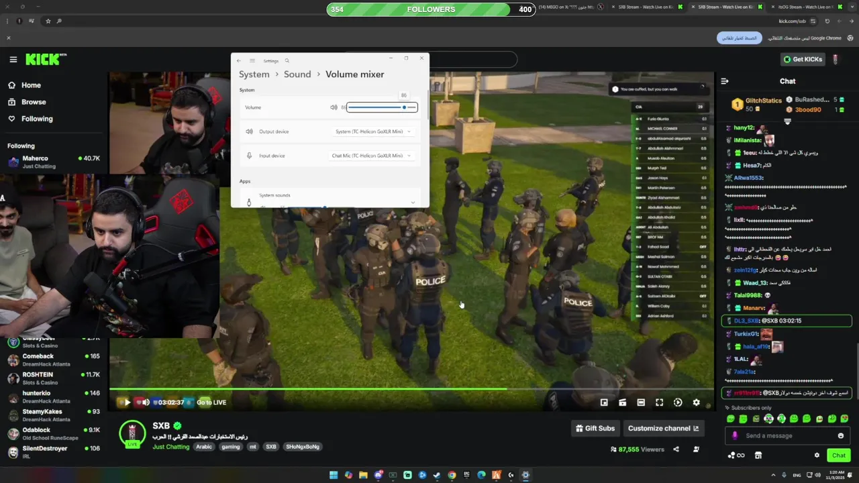Click GlitchStatics top gifter entry
Image resolution: width=859 pixels, height=483 pixels.
(x=757, y=104)
